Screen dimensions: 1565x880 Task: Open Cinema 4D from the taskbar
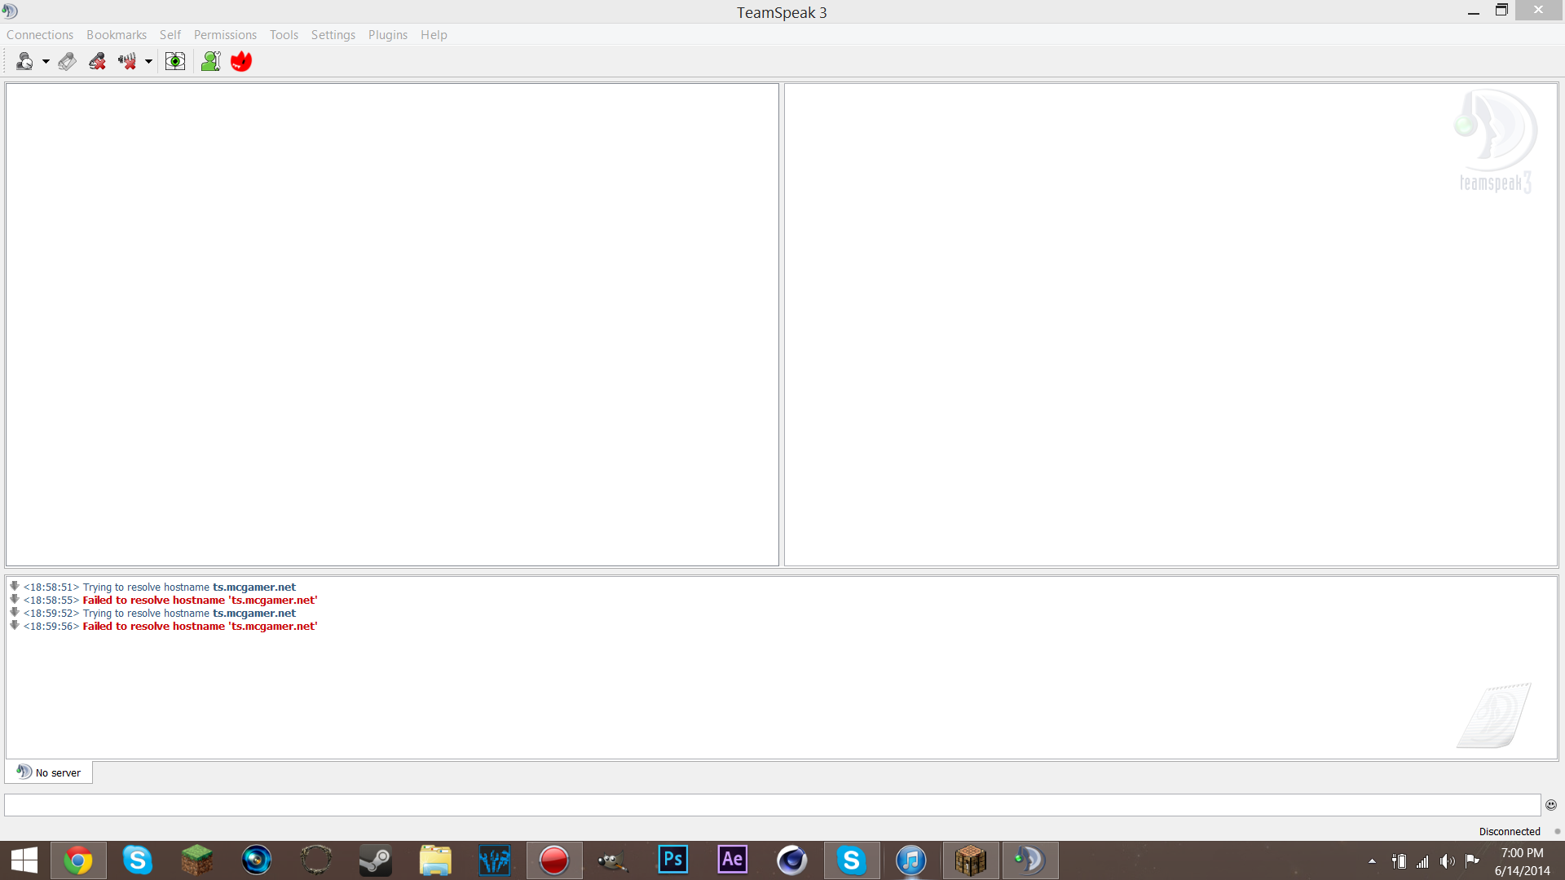click(x=792, y=860)
